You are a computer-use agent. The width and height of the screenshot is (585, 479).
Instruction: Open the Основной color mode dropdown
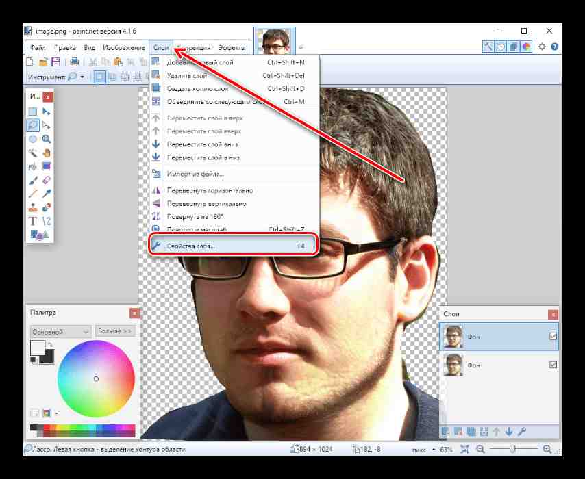coord(60,331)
